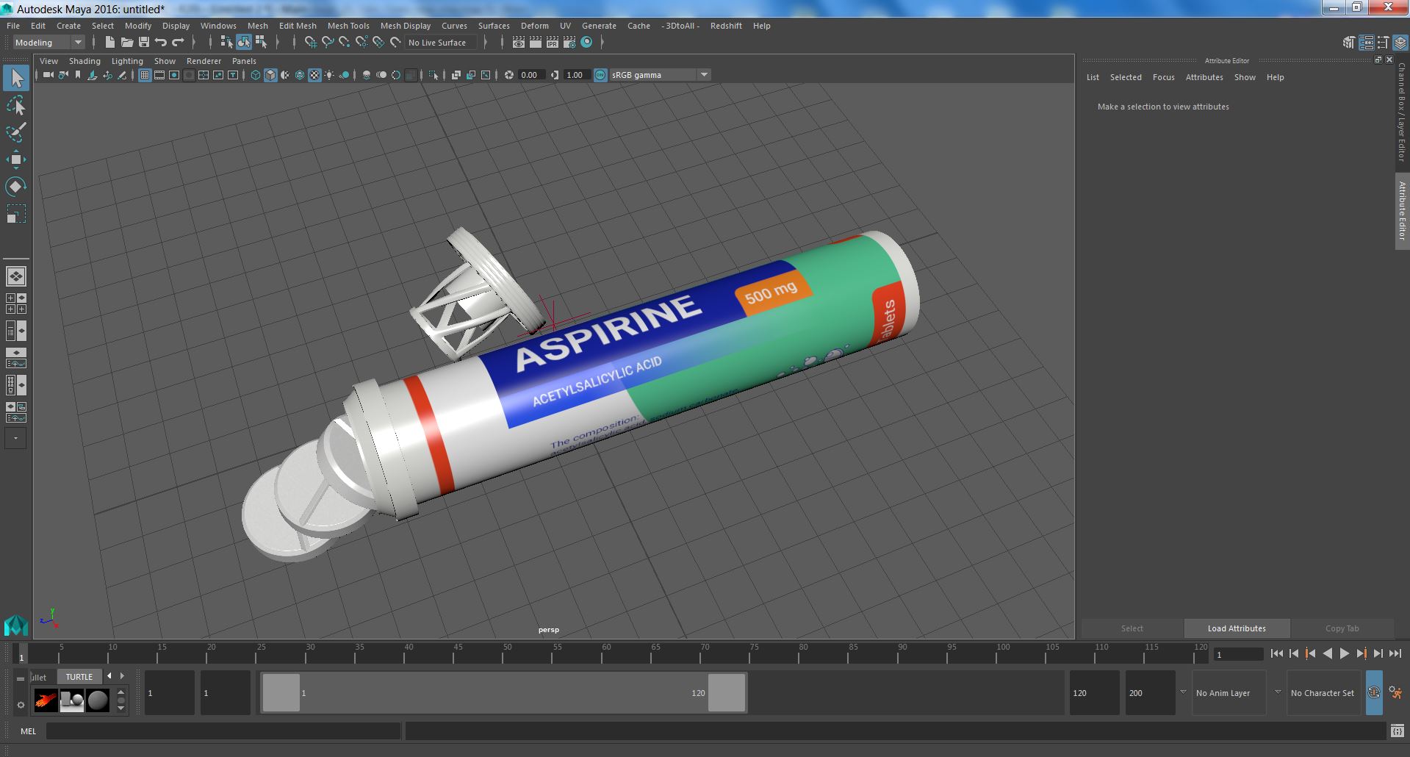Select by hierarchy and combinations mode
This screenshot has height=757, width=1410.
pos(226,42)
